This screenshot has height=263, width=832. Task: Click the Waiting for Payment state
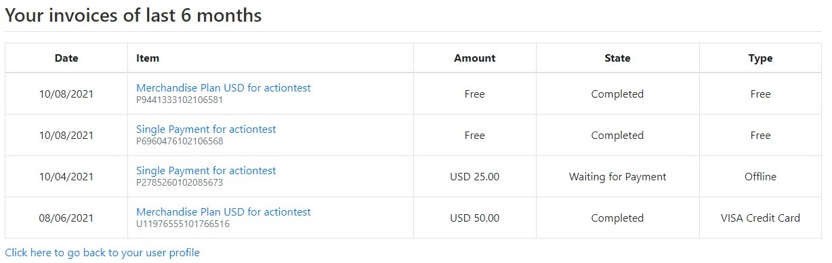point(617,177)
